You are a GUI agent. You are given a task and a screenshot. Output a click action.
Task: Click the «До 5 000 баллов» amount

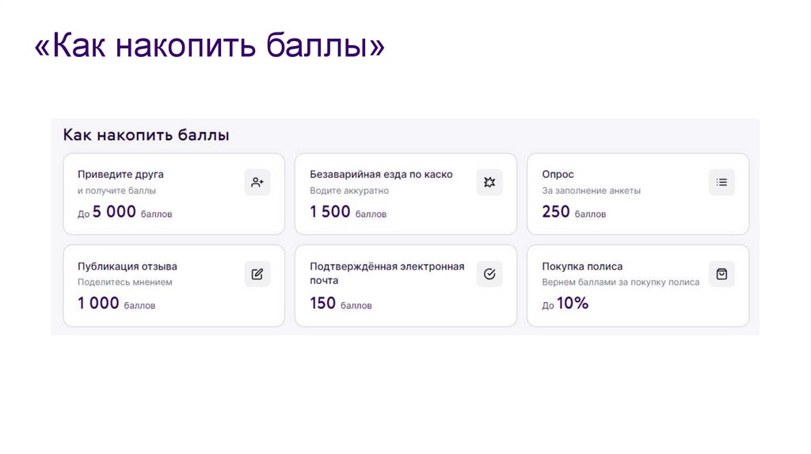click(x=124, y=212)
